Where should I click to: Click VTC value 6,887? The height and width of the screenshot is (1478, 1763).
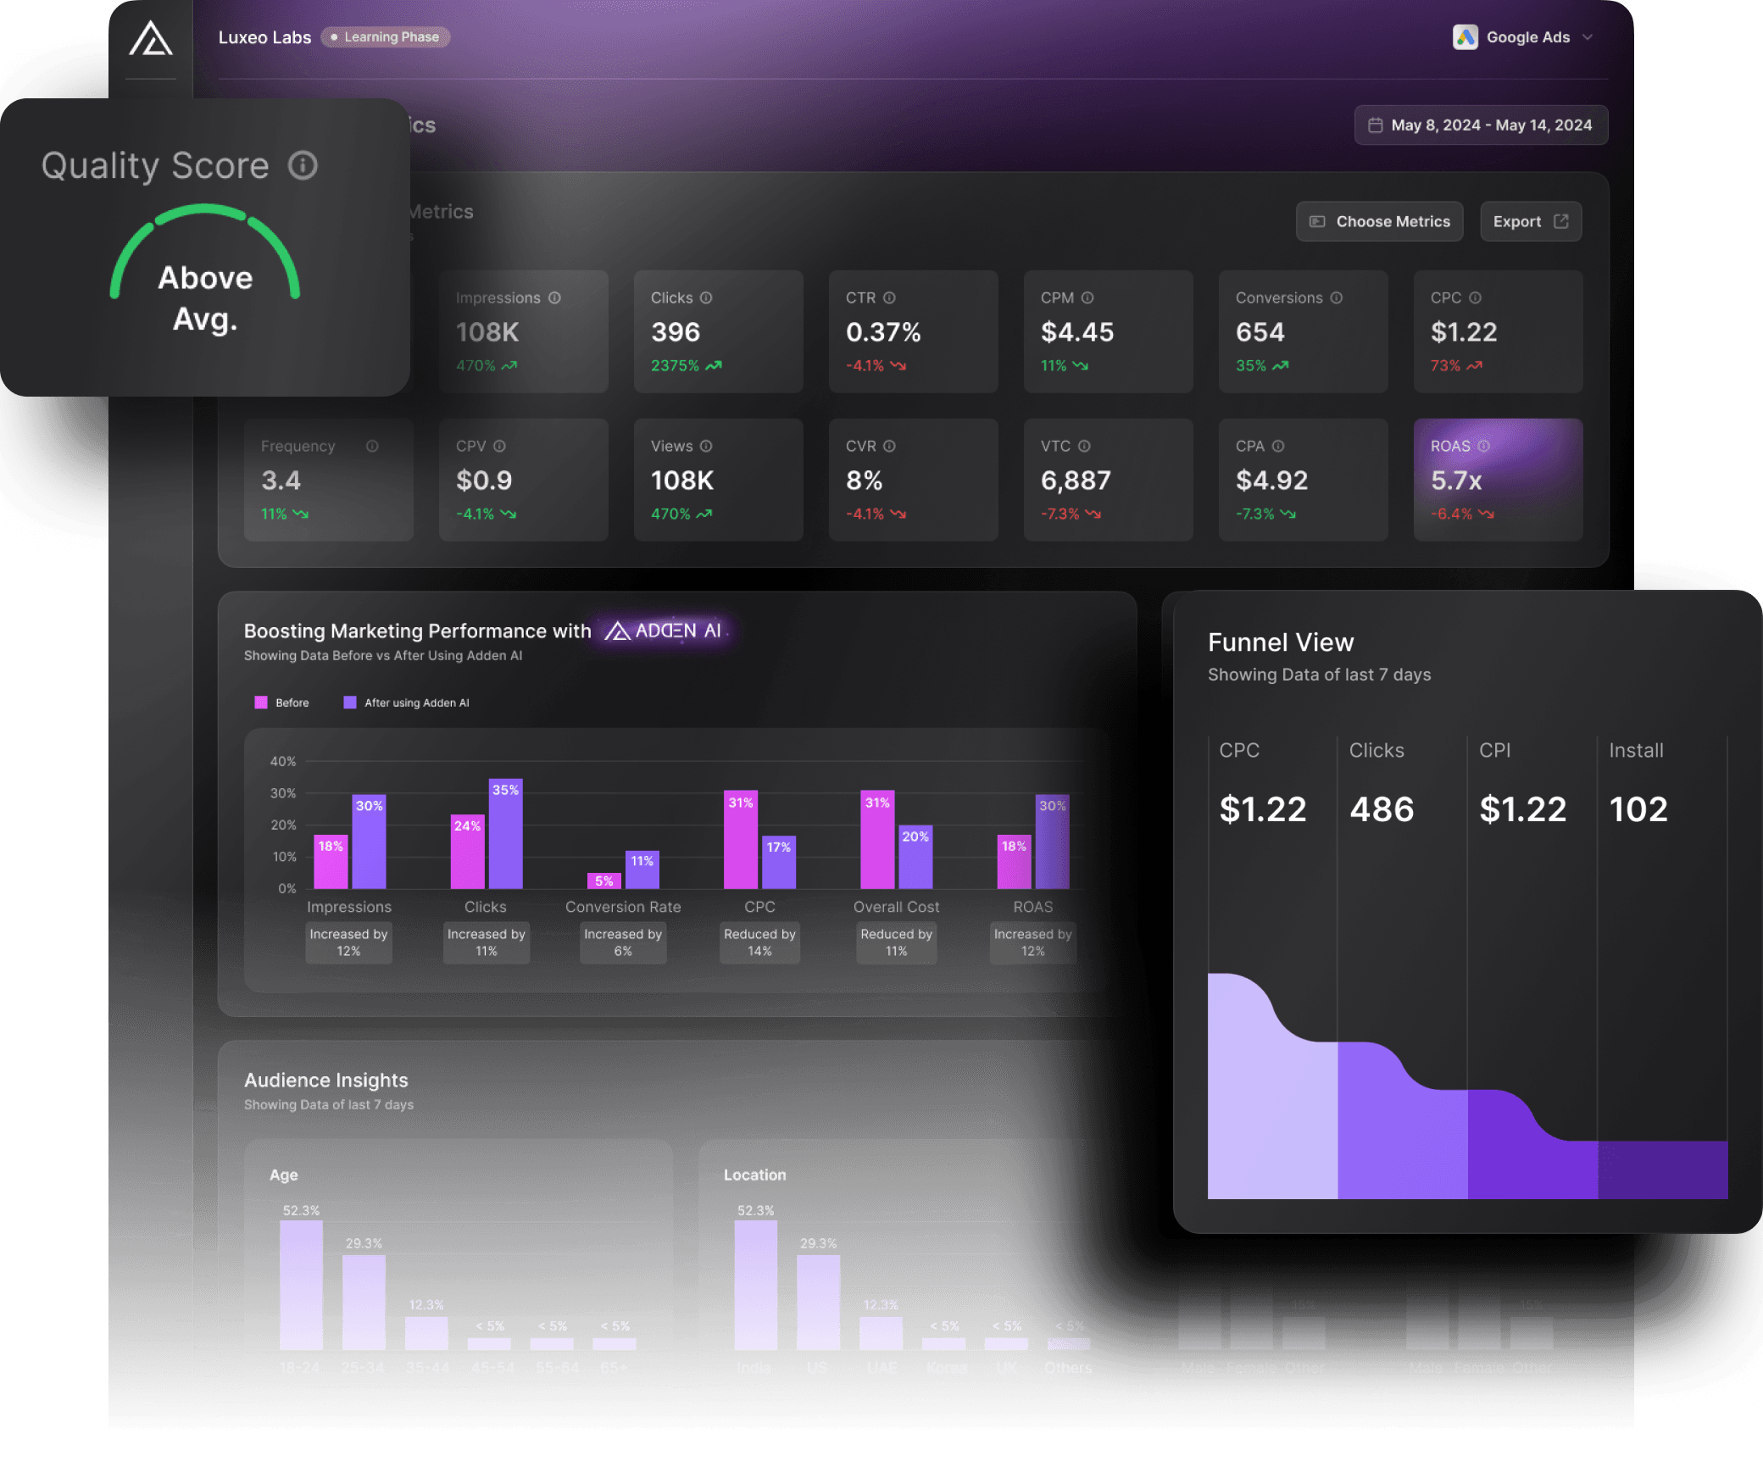coord(1076,481)
